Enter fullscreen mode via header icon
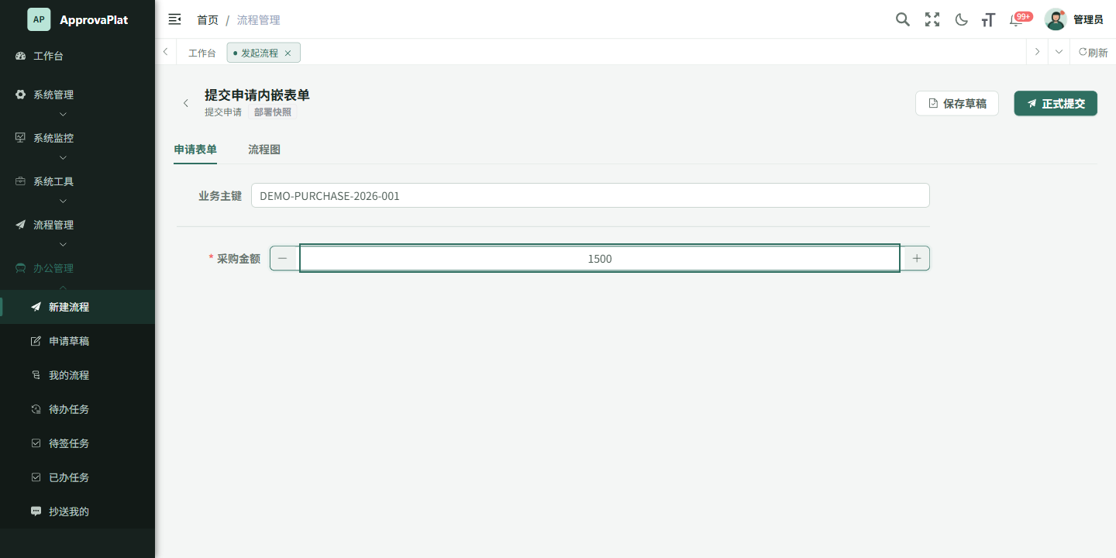 tap(932, 19)
